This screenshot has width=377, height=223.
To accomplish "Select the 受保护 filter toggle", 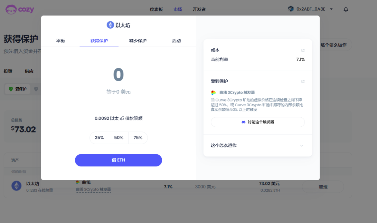I will (18, 89).
